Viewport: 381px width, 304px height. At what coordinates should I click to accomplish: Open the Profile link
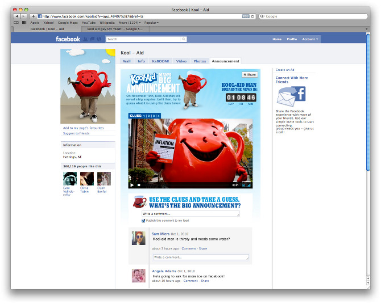click(292, 39)
